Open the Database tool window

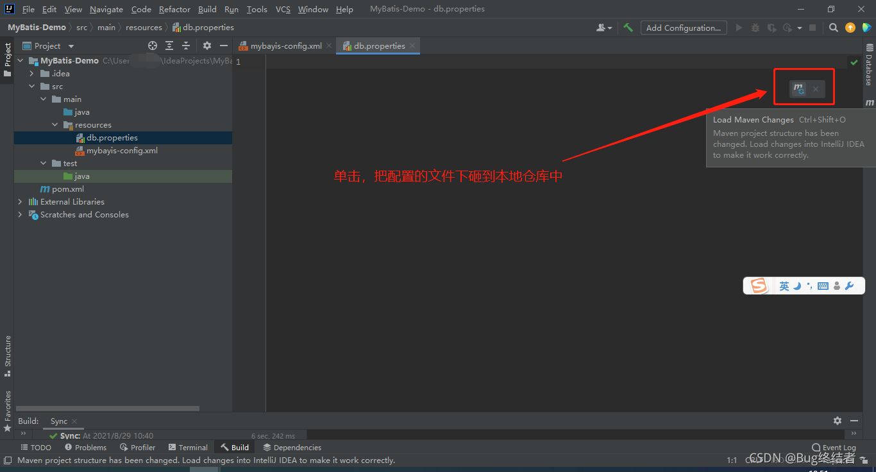[x=870, y=65]
